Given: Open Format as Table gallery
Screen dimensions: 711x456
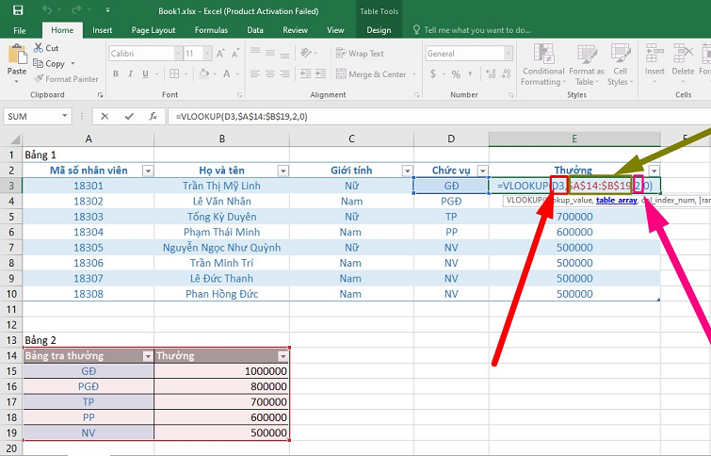Looking at the screenshot, I should coord(587,65).
